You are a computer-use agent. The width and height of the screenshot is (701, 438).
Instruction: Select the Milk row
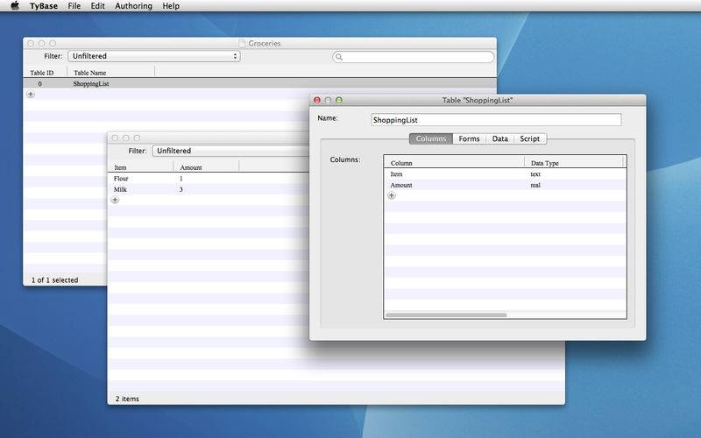(209, 189)
